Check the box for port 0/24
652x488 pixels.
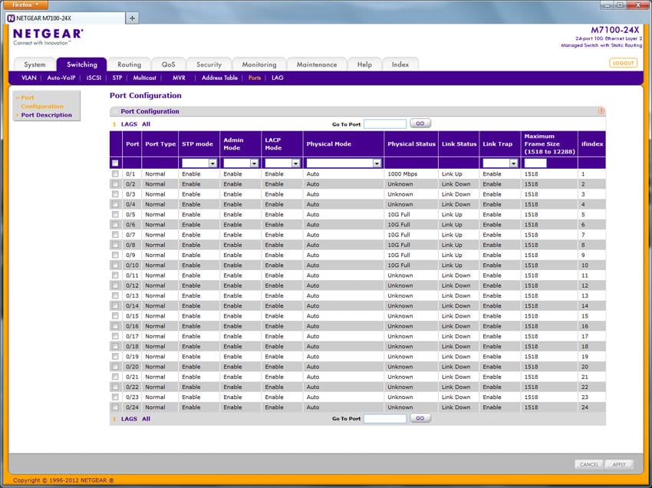click(115, 407)
